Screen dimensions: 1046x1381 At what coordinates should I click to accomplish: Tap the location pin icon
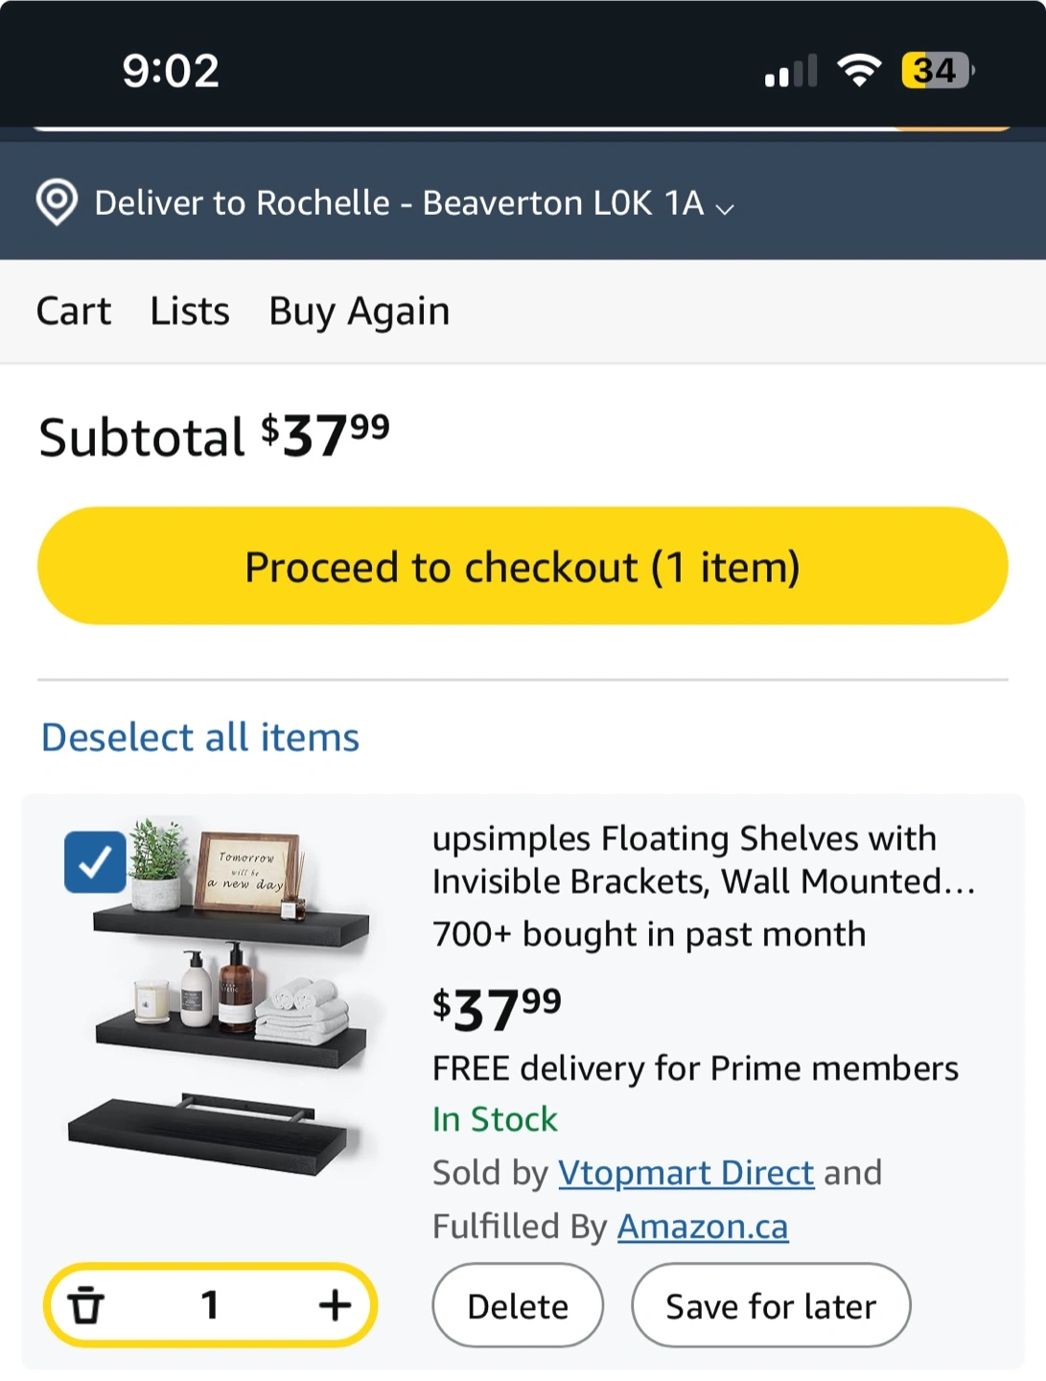pyautogui.click(x=57, y=202)
